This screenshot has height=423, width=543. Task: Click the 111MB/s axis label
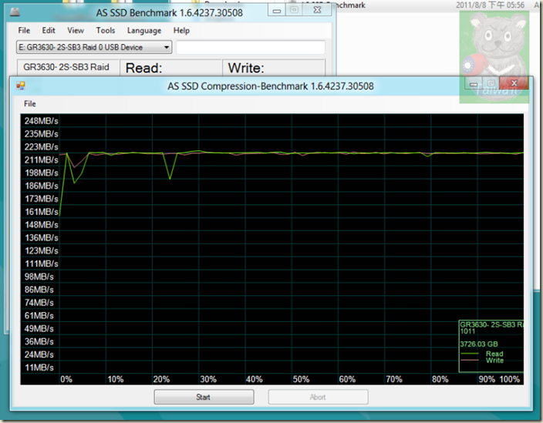[x=41, y=264]
